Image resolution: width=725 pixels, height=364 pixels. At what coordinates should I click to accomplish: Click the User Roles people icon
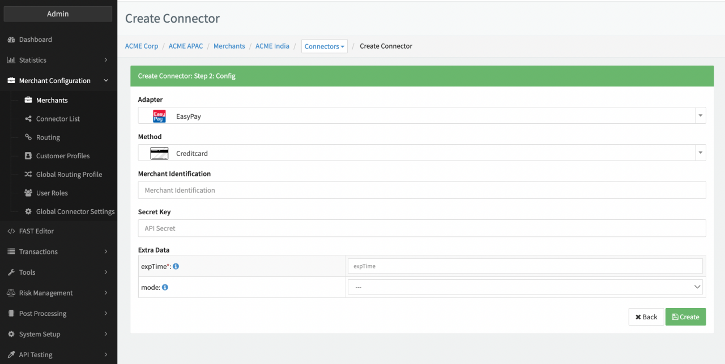click(28, 193)
